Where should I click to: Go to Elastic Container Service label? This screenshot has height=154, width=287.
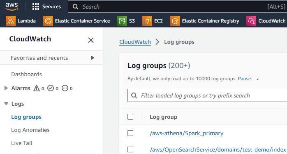pyautogui.click(x=82, y=21)
